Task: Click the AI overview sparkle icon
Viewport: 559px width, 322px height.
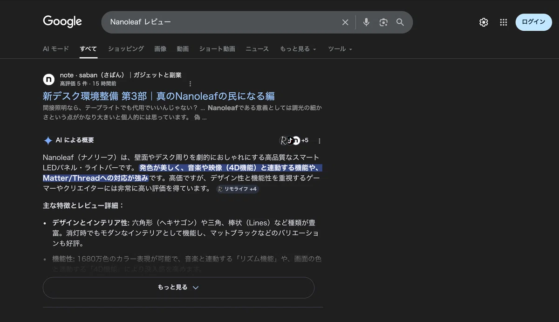Action: (x=48, y=141)
